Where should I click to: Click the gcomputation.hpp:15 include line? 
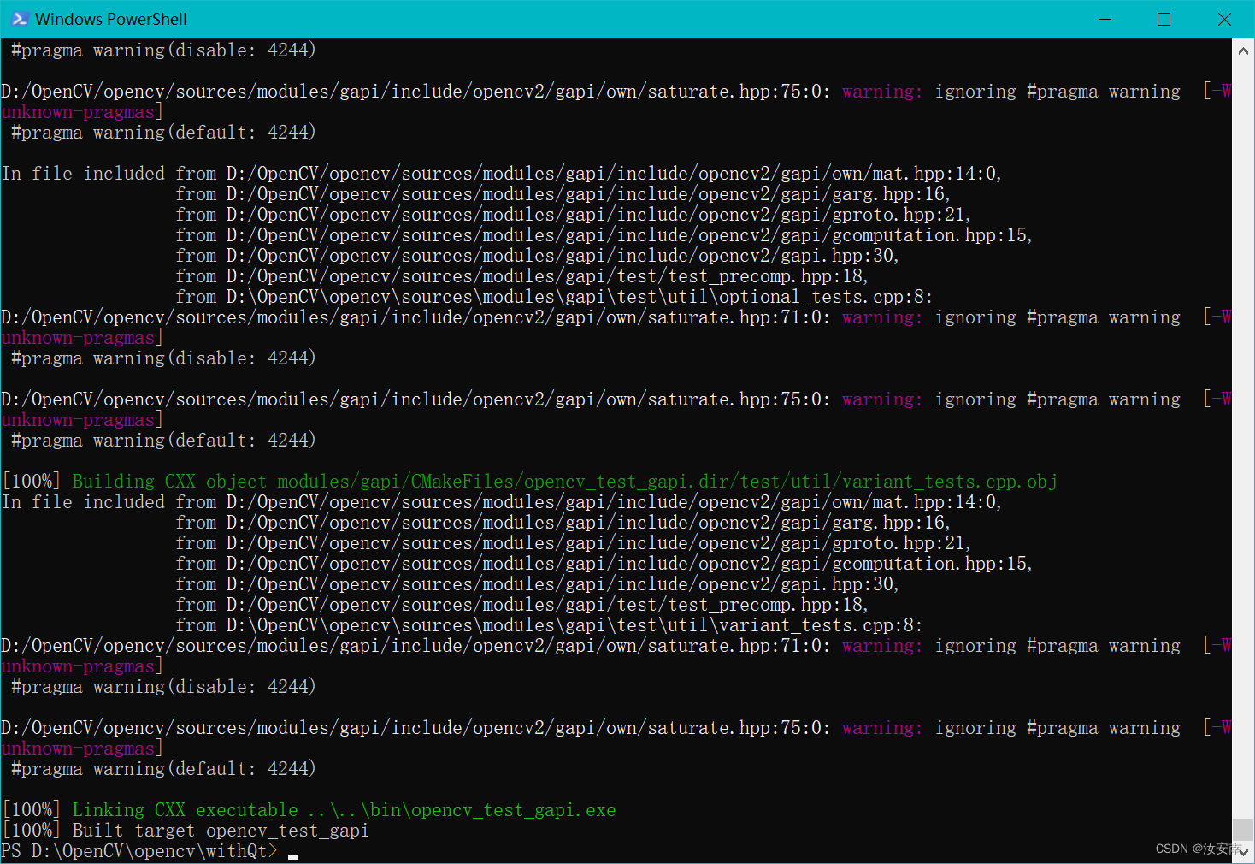[598, 563]
